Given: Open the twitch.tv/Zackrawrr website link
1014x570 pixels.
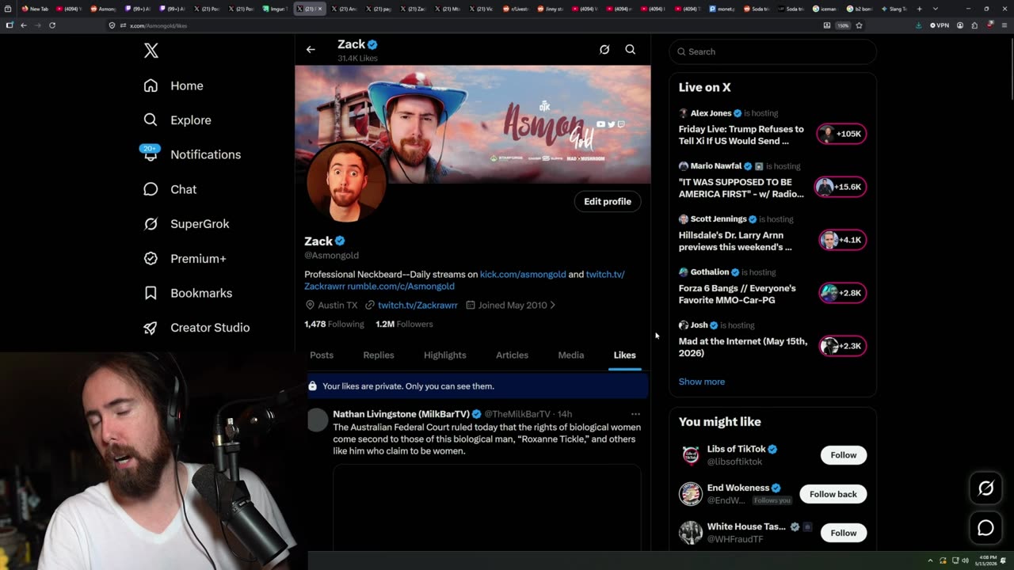Looking at the screenshot, I should coord(417,306).
